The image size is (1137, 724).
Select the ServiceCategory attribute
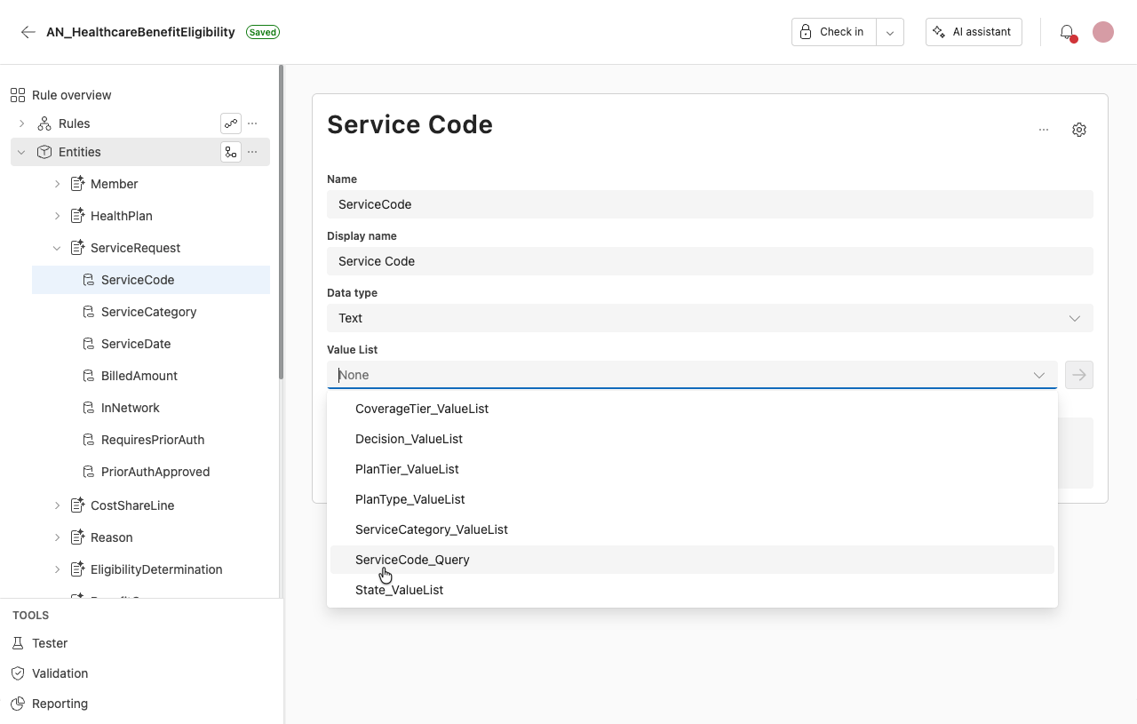coord(151,312)
